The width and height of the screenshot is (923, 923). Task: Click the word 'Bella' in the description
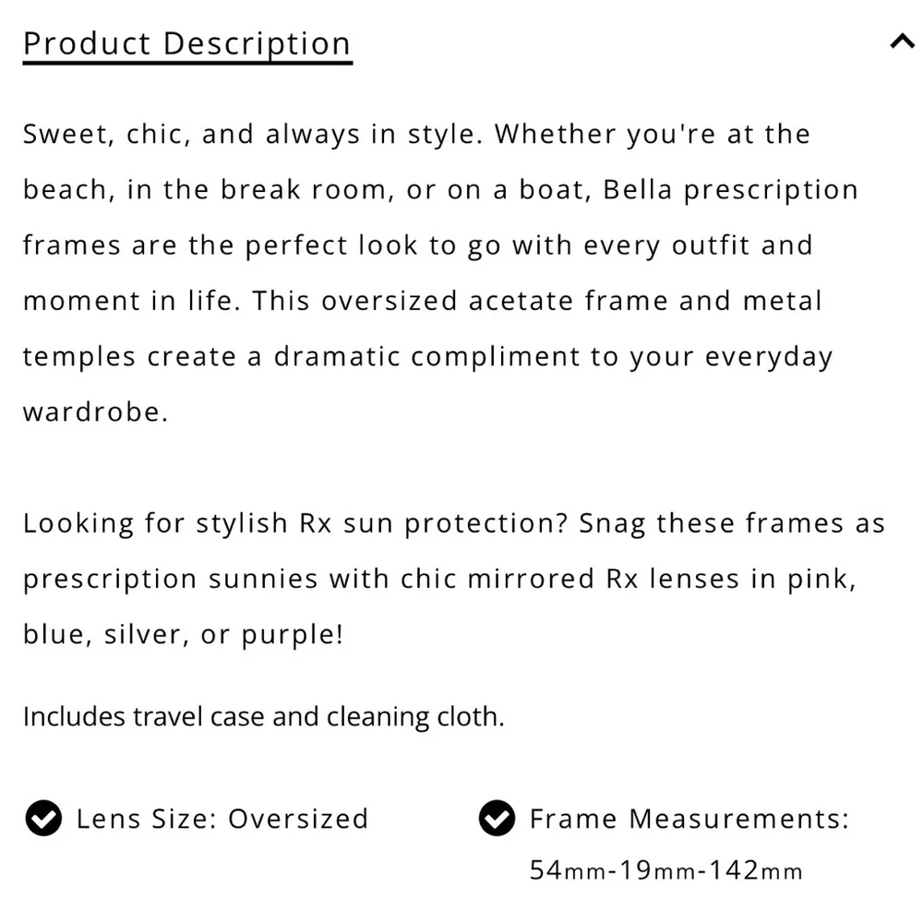coord(638,189)
